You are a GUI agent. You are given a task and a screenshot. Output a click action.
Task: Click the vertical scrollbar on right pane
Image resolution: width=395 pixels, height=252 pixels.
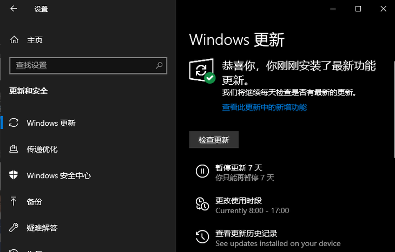pyautogui.click(x=393, y=110)
